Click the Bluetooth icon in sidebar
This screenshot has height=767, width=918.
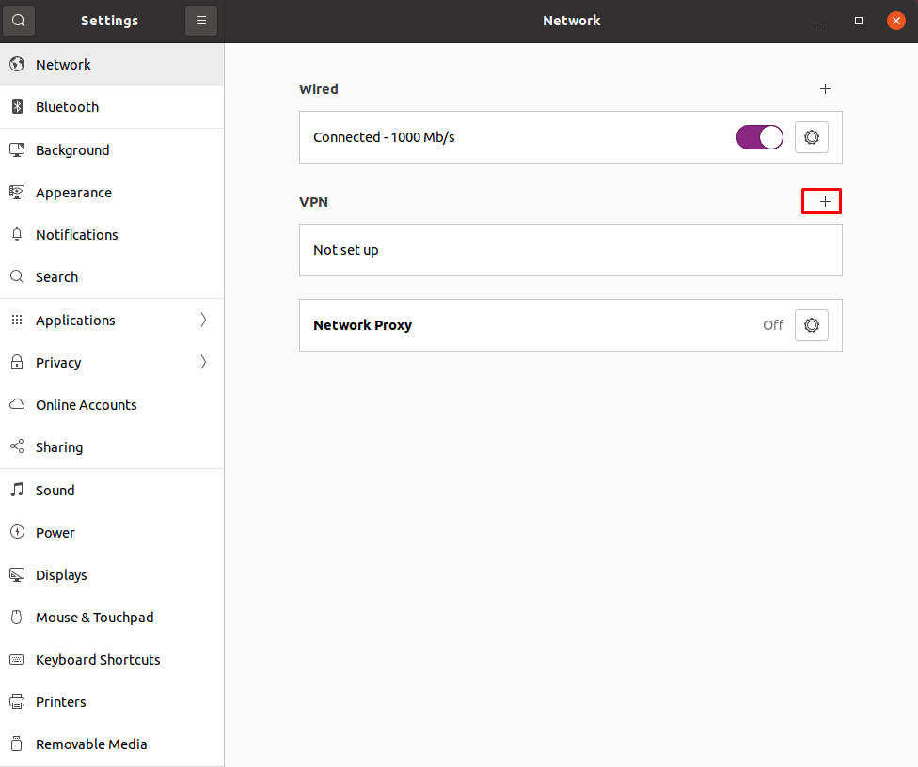point(17,107)
